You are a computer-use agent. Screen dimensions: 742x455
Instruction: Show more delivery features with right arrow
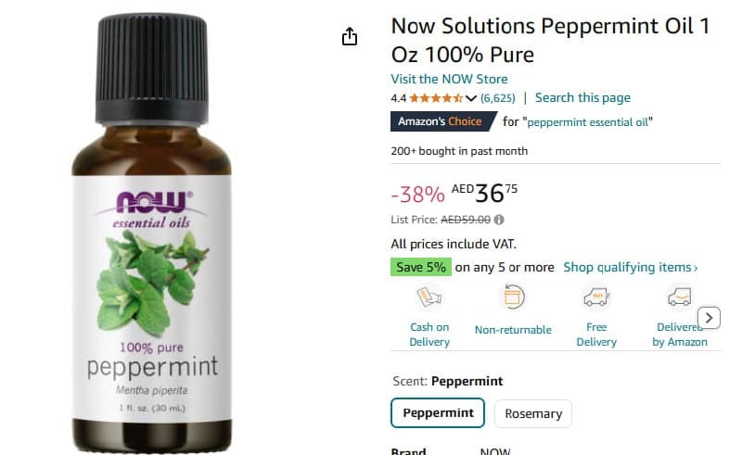pyautogui.click(x=709, y=318)
